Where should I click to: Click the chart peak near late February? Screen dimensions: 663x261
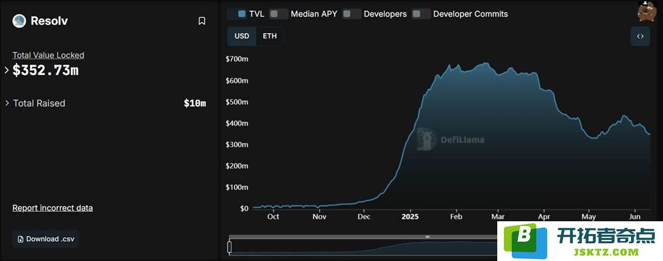point(486,64)
